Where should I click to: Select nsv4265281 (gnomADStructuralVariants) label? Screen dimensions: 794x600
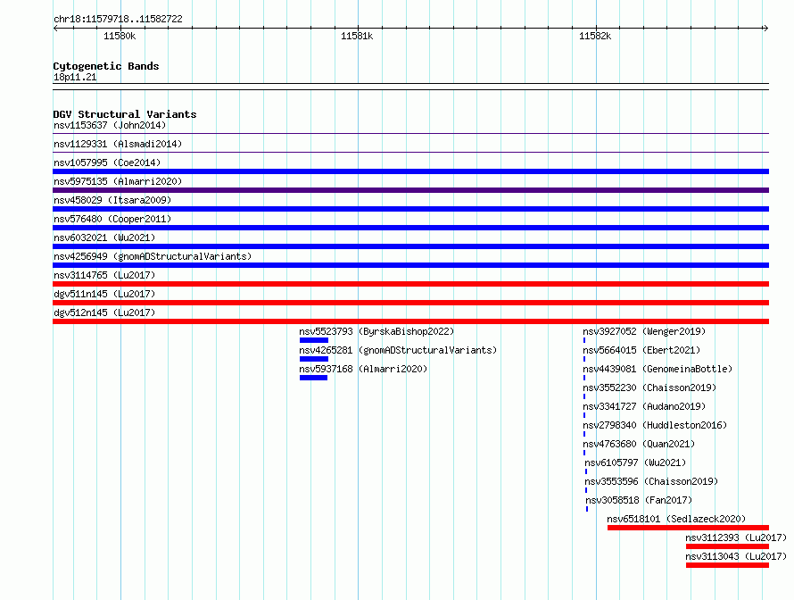coord(398,350)
